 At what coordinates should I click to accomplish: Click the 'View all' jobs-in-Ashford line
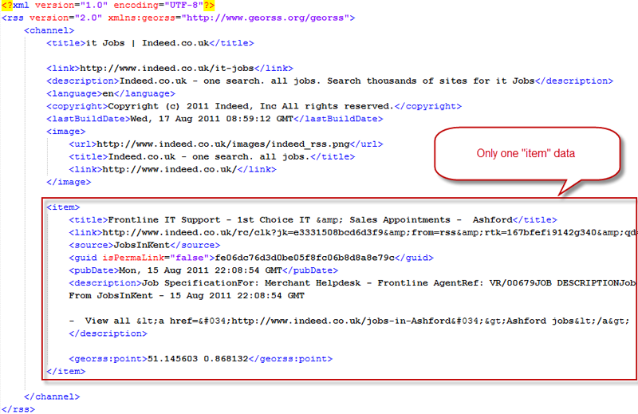(349, 321)
